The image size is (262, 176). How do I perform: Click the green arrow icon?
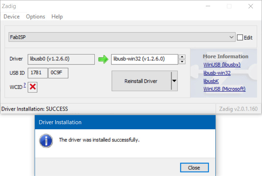tap(103, 59)
